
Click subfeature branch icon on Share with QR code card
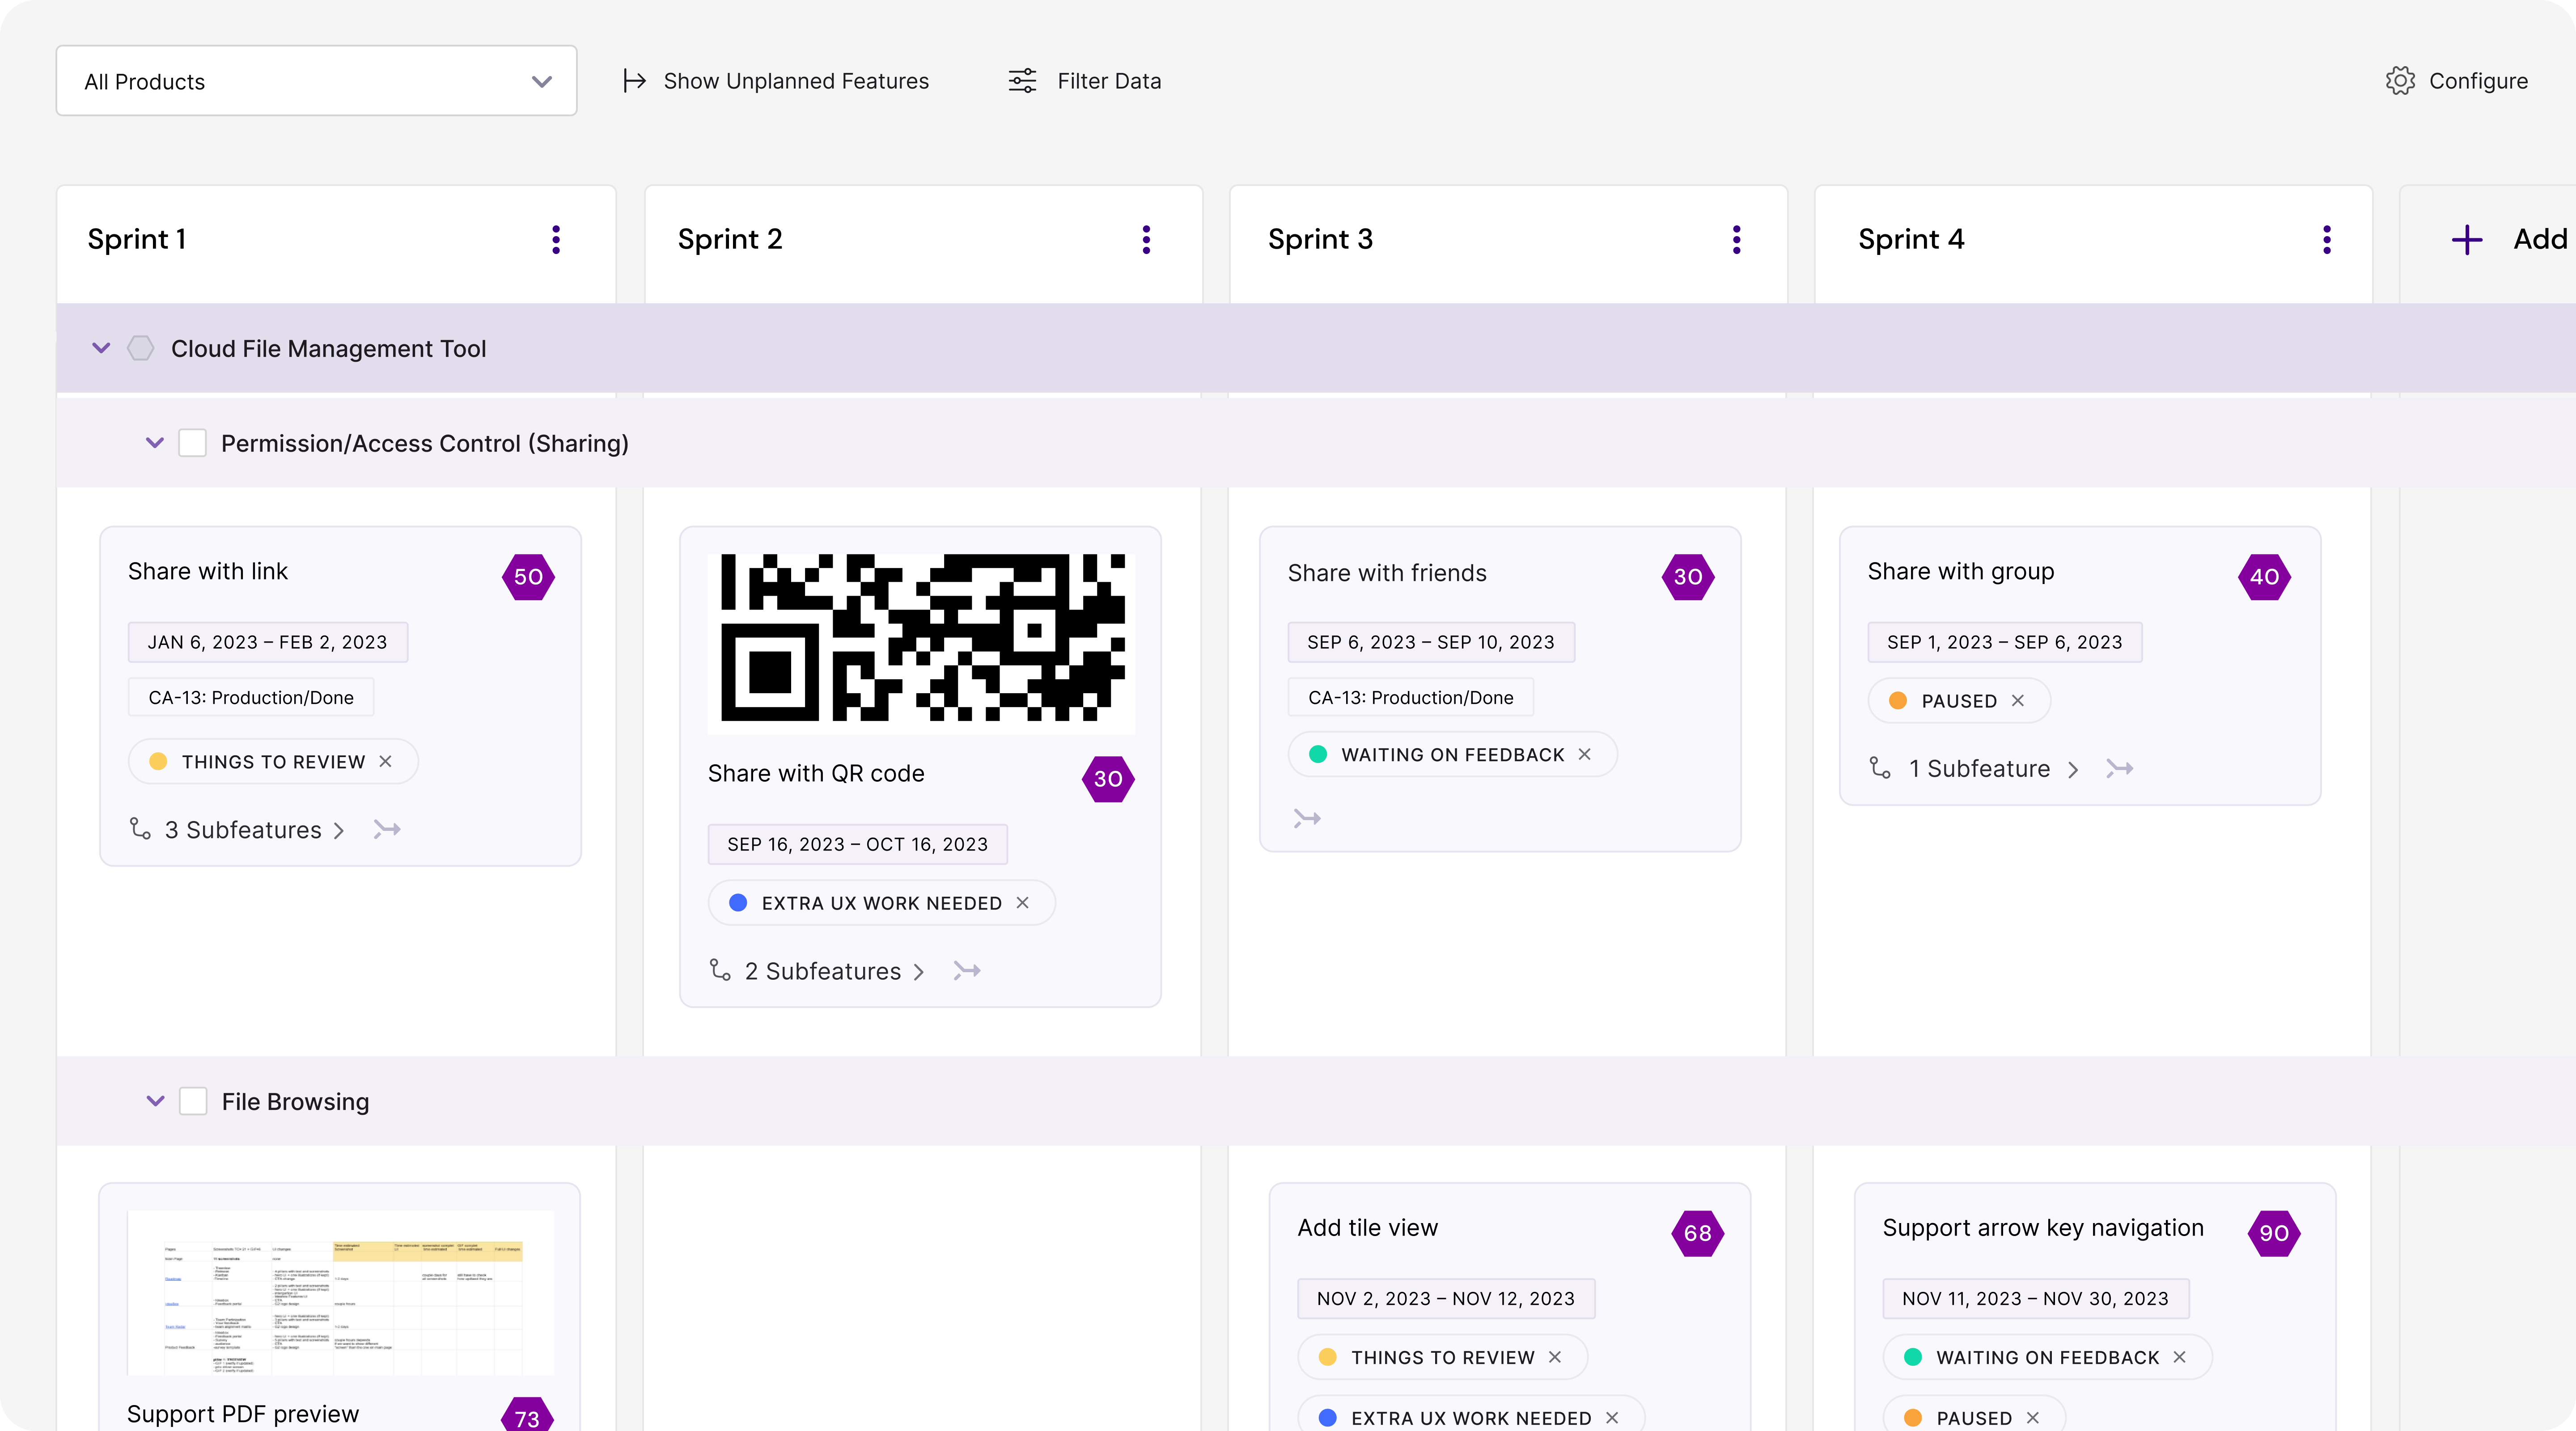coord(720,970)
